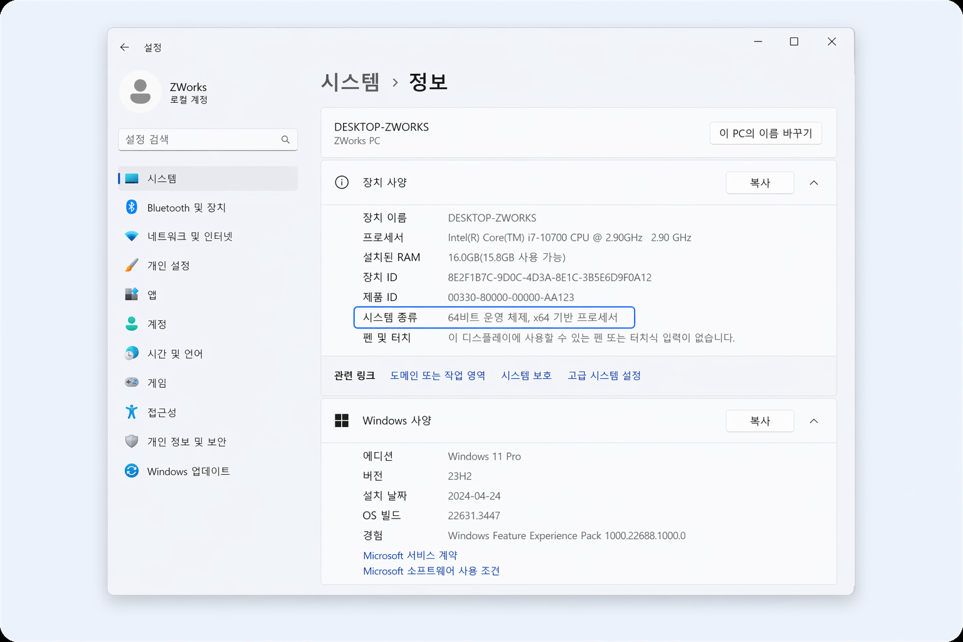Click the 제품 ID value 00330-80000
Image resolution: width=963 pixels, height=642 pixels.
point(511,297)
